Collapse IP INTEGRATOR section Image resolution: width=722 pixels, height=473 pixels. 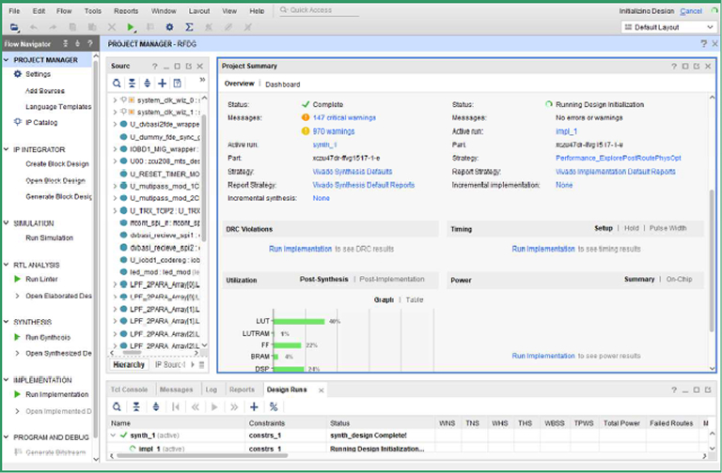pyautogui.click(x=6, y=149)
